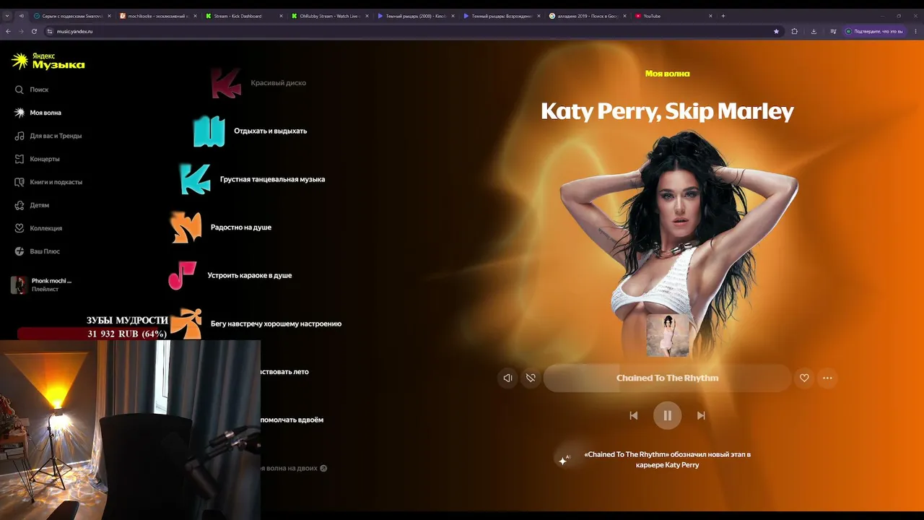Skip to the previous track
This screenshot has height=520, width=924.
pos(634,415)
